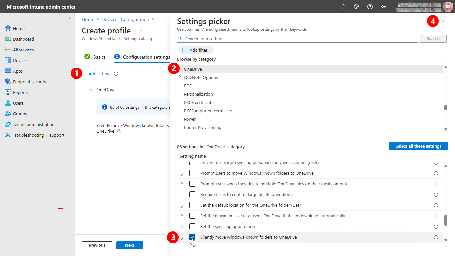The height and width of the screenshot is (256, 455).
Task: Switch to the Basics step tab
Action: pyautogui.click(x=99, y=57)
